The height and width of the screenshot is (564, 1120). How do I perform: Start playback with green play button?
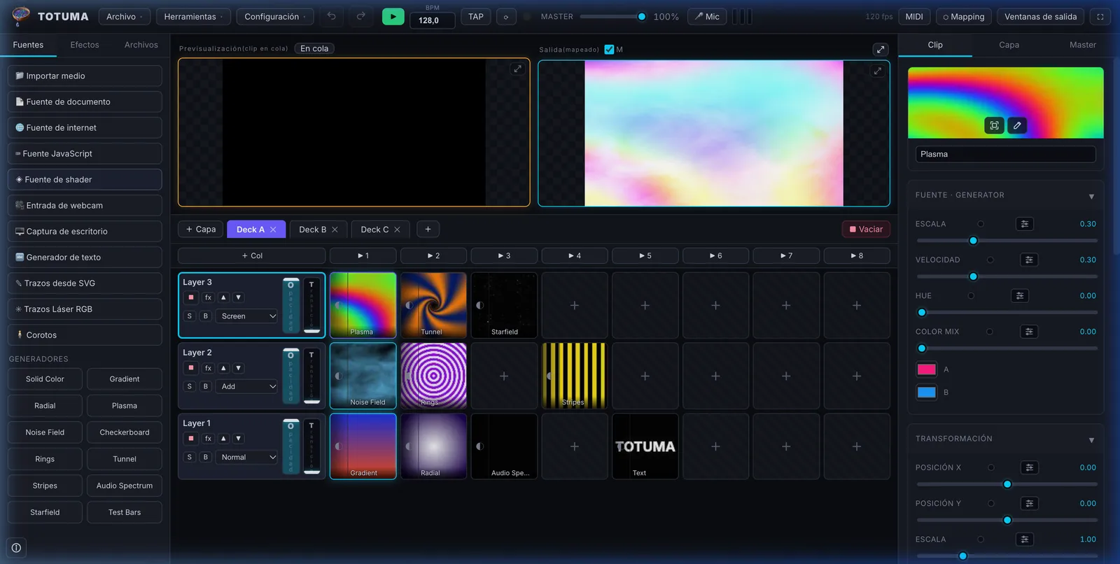393,16
